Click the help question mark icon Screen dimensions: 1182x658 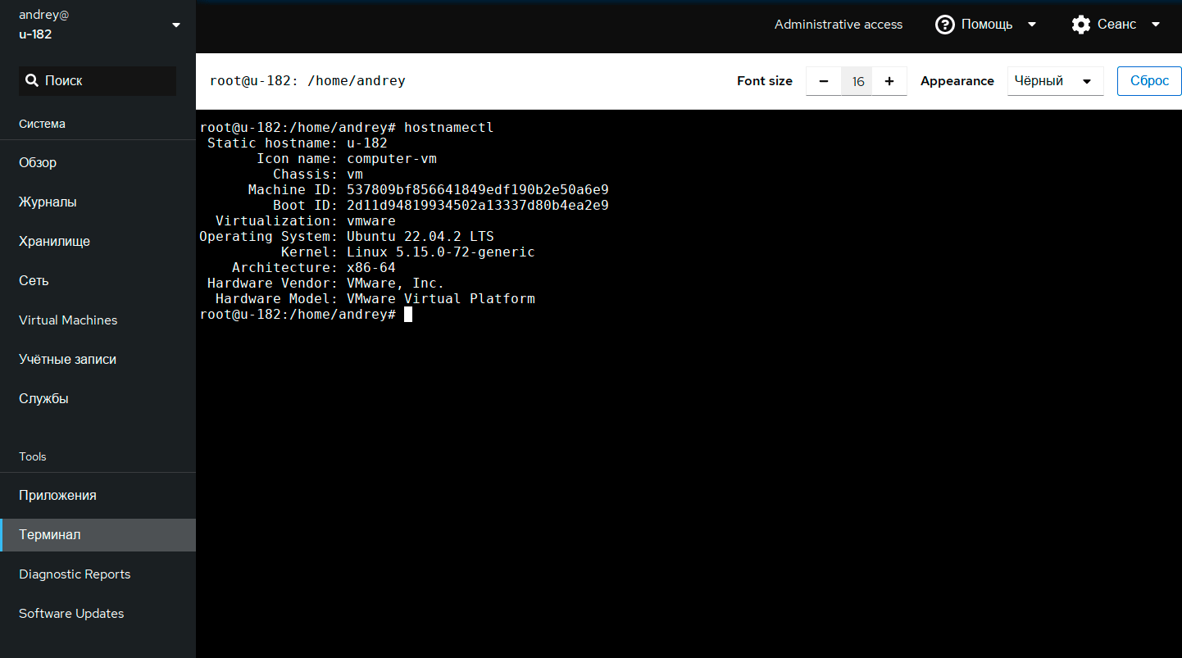click(x=944, y=25)
